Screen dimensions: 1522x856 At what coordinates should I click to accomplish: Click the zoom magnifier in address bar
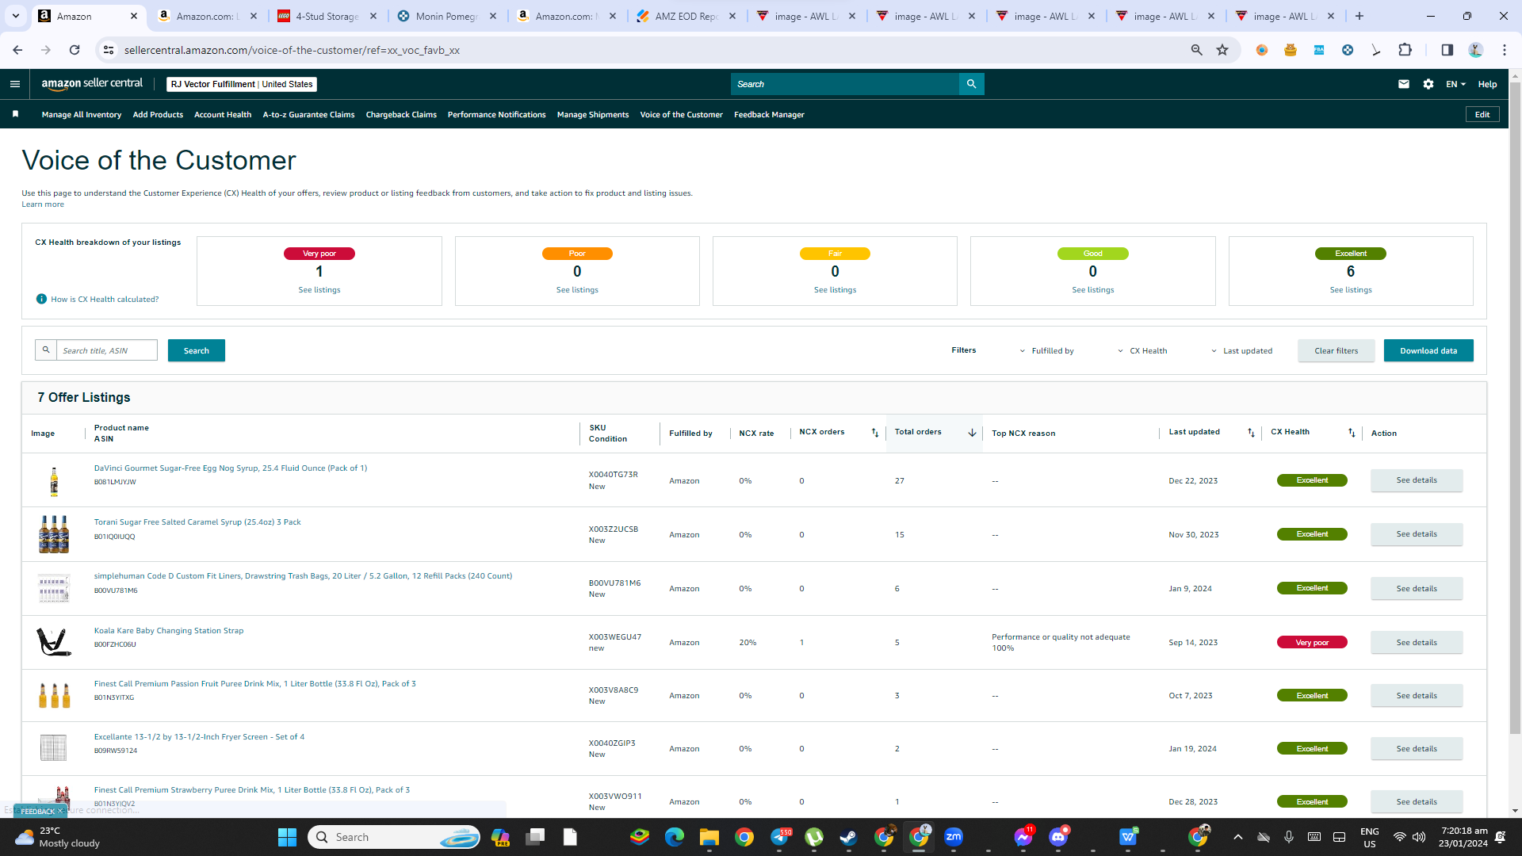(1197, 50)
